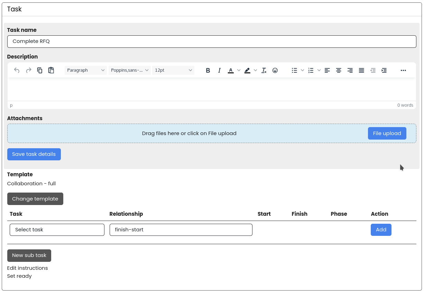Click inside the Description editor body
The width and height of the screenshot is (424, 293).
[212, 89]
